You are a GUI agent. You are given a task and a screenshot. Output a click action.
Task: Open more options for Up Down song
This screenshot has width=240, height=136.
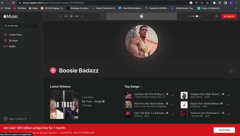tap(172, 95)
